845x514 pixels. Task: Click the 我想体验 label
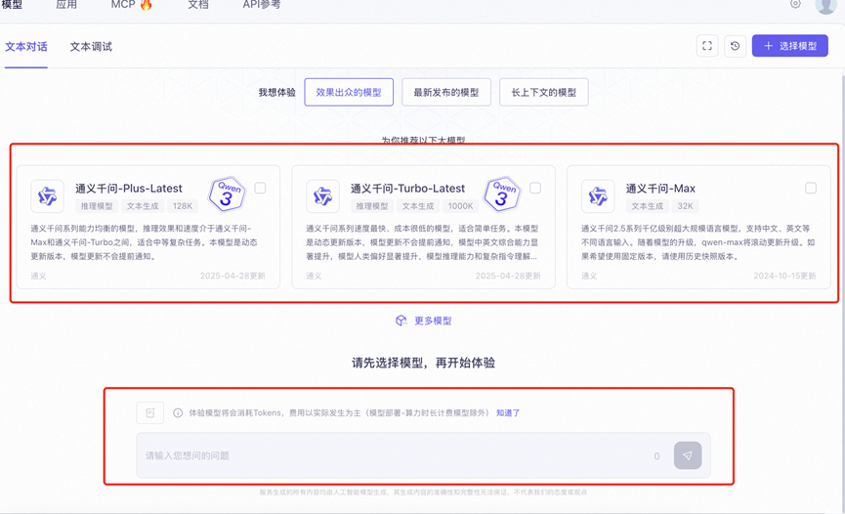click(277, 92)
